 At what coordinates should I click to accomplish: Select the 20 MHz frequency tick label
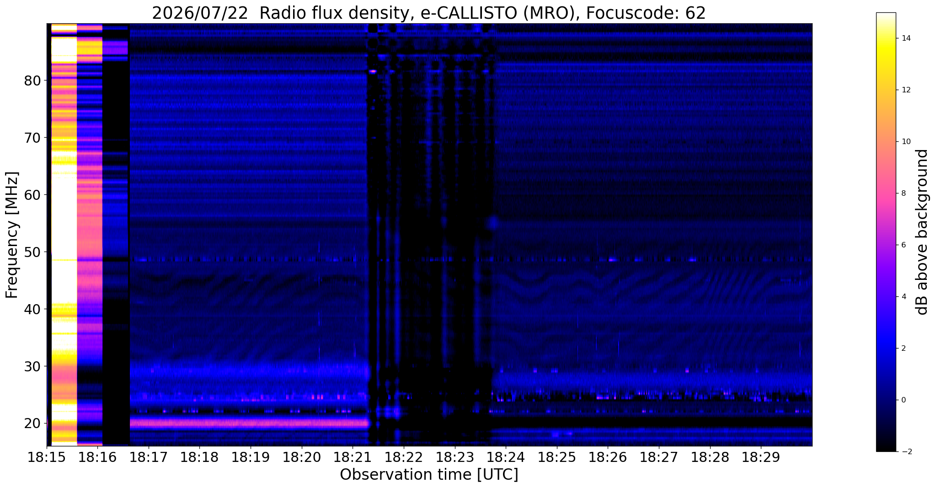[32, 424]
